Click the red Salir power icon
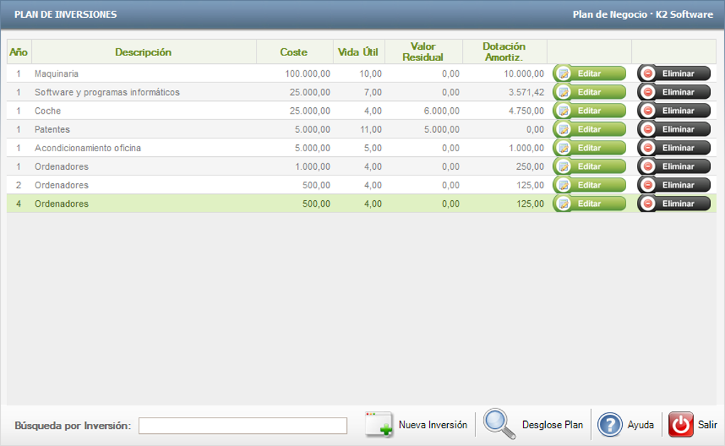725x446 pixels. (681, 424)
